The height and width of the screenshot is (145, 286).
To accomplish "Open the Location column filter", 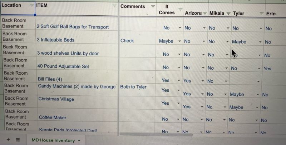I will (x=31, y=5).
